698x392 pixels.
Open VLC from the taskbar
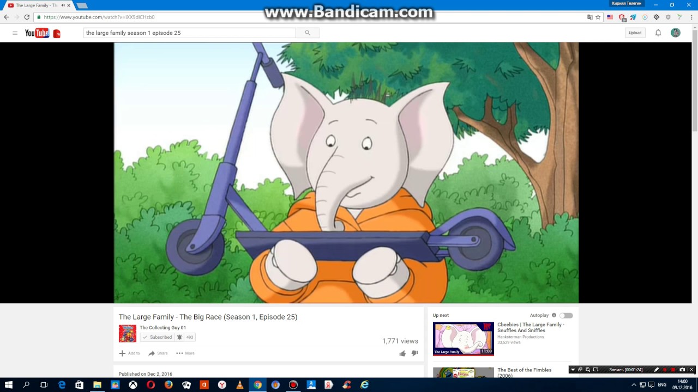pyautogui.click(x=239, y=385)
